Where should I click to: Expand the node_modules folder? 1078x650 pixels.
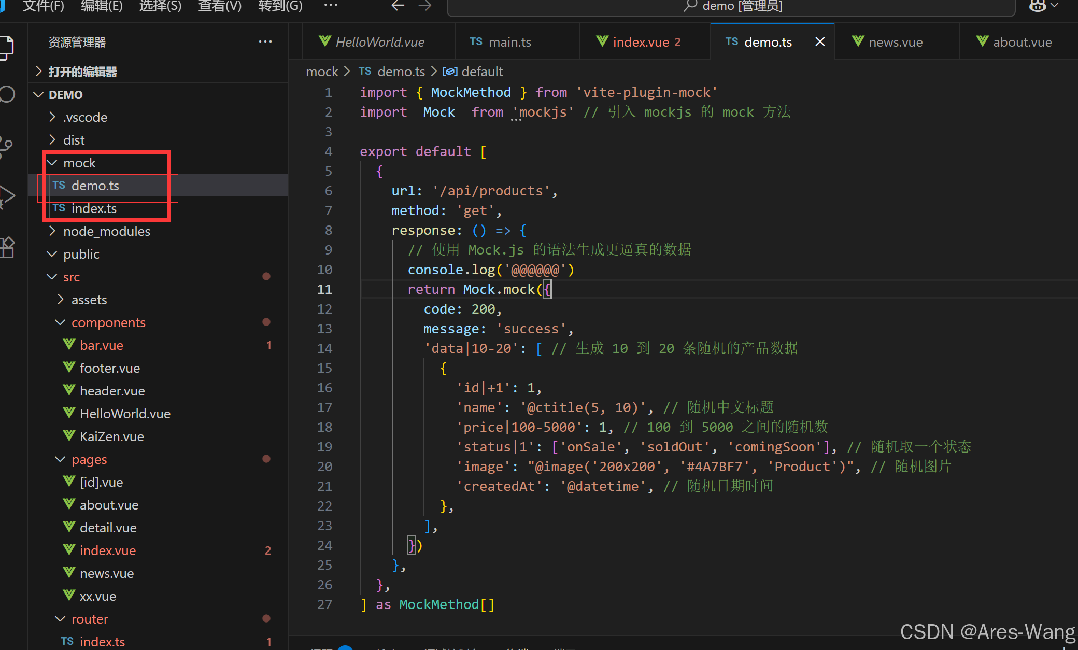tap(158, 231)
